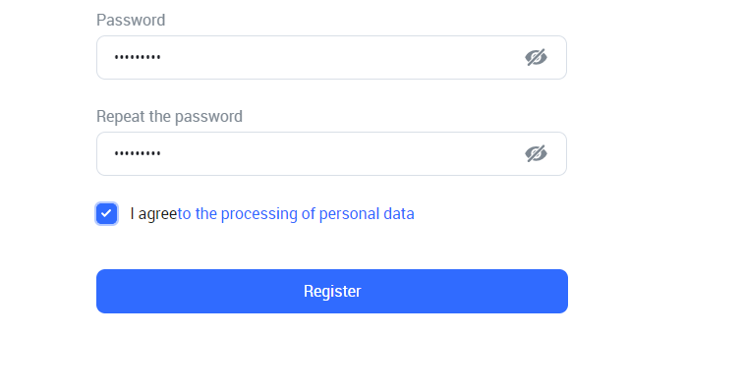Click the crossed-eye icon in Password field
742x392 pixels.
536,57
